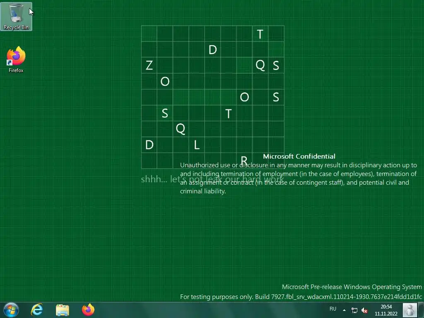Screen dimensions: 424x318
Task: Select the Recycle Bin desktop icon
Action: [16, 17]
